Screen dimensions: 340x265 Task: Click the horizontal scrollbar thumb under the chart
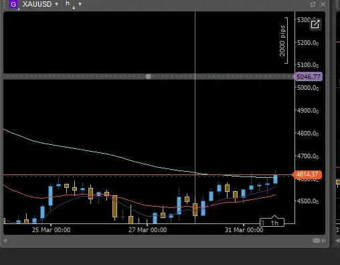point(317,241)
